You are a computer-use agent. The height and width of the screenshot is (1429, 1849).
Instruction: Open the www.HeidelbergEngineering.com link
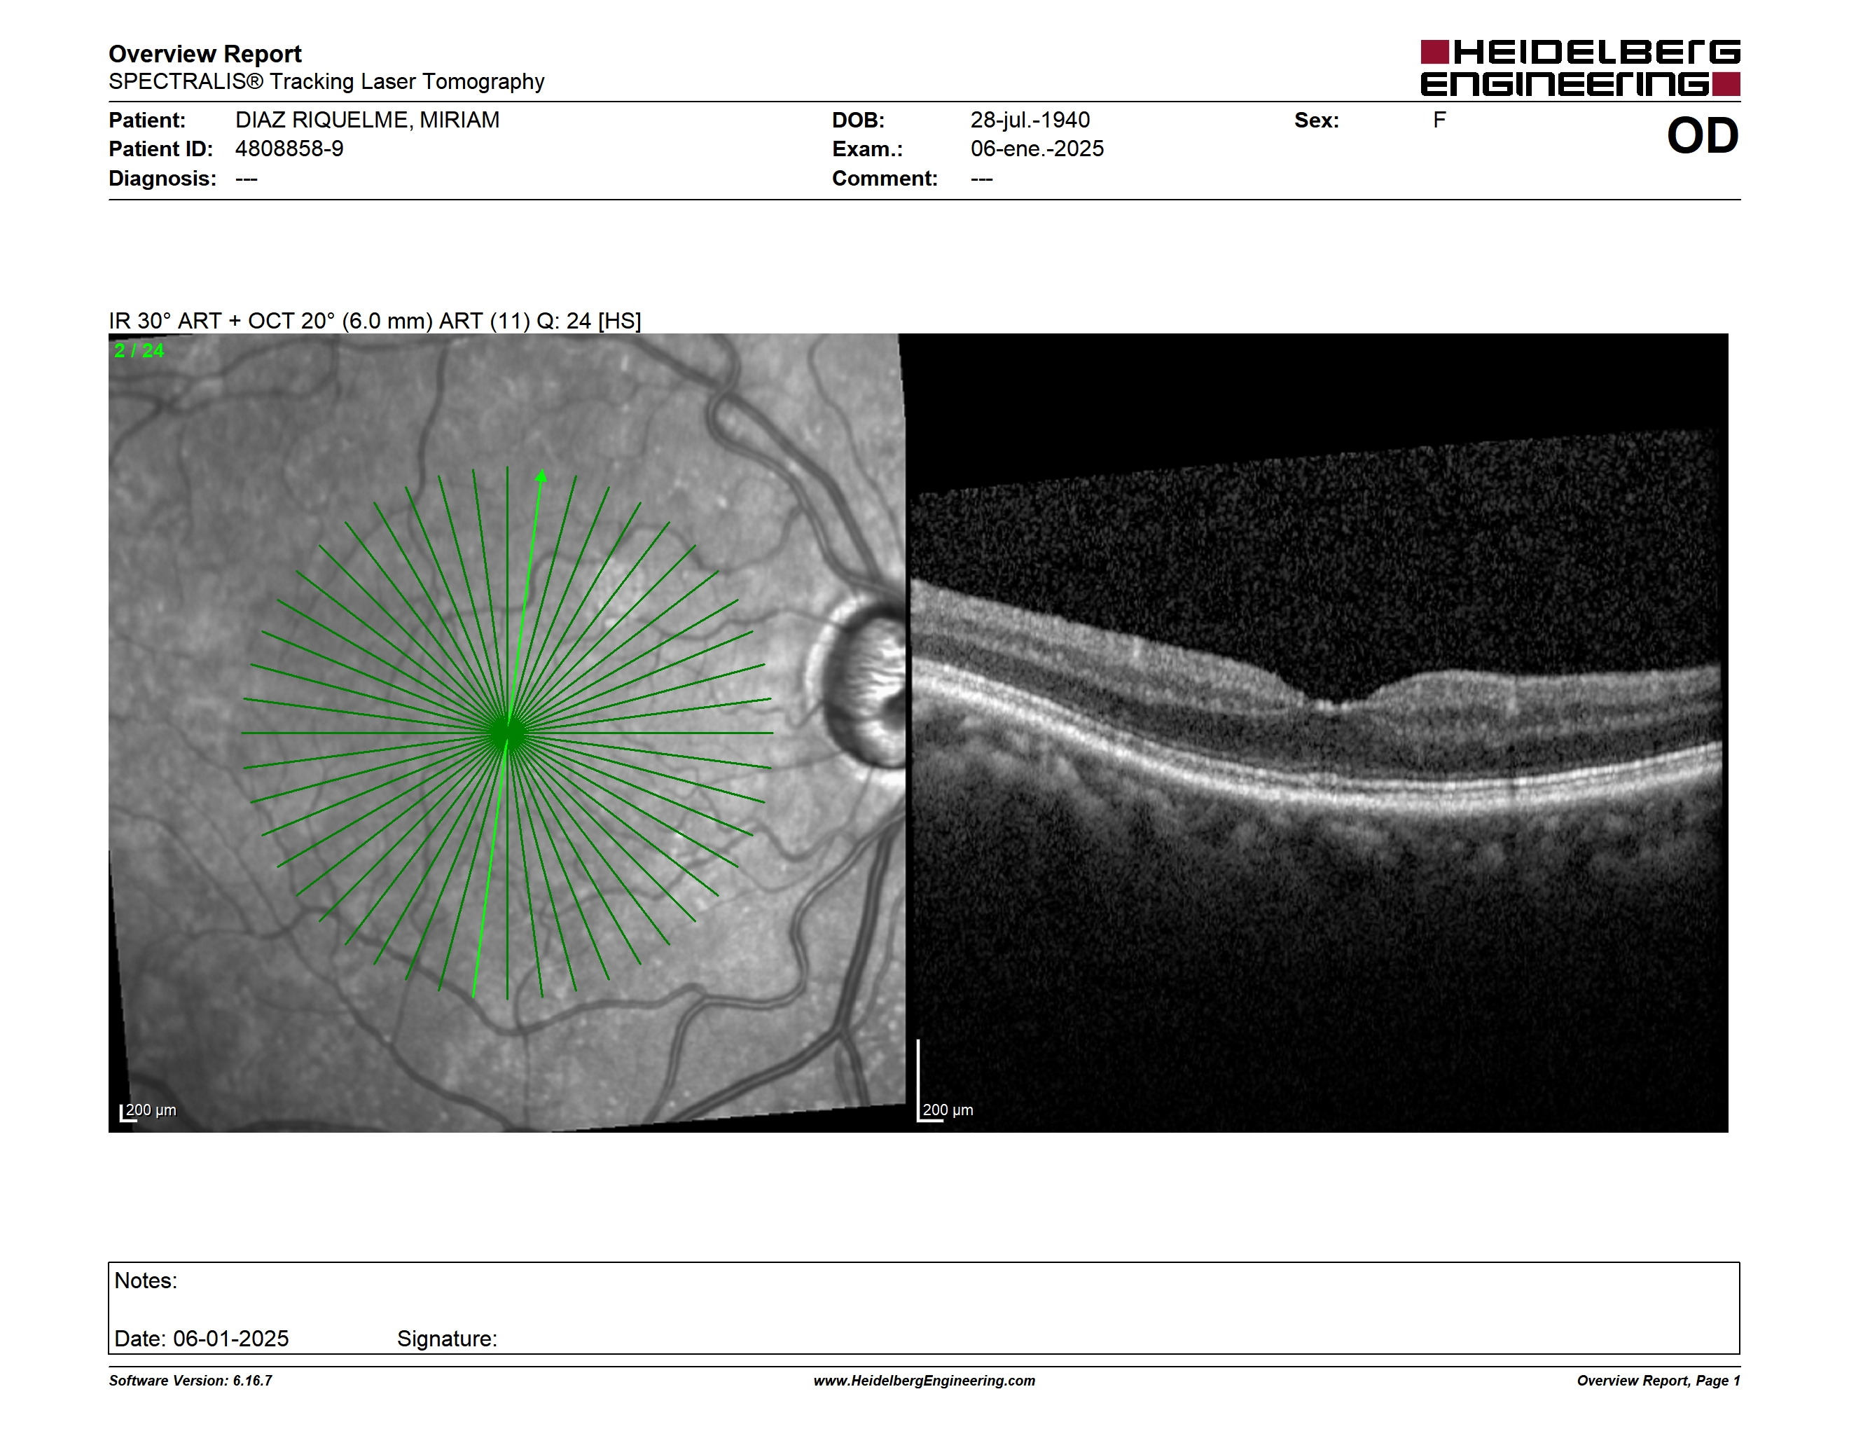[x=925, y=1381]
